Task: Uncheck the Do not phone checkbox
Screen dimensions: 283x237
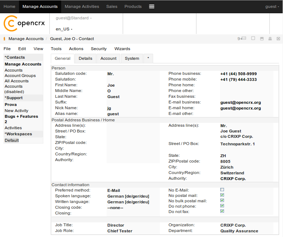Action: 222,206
